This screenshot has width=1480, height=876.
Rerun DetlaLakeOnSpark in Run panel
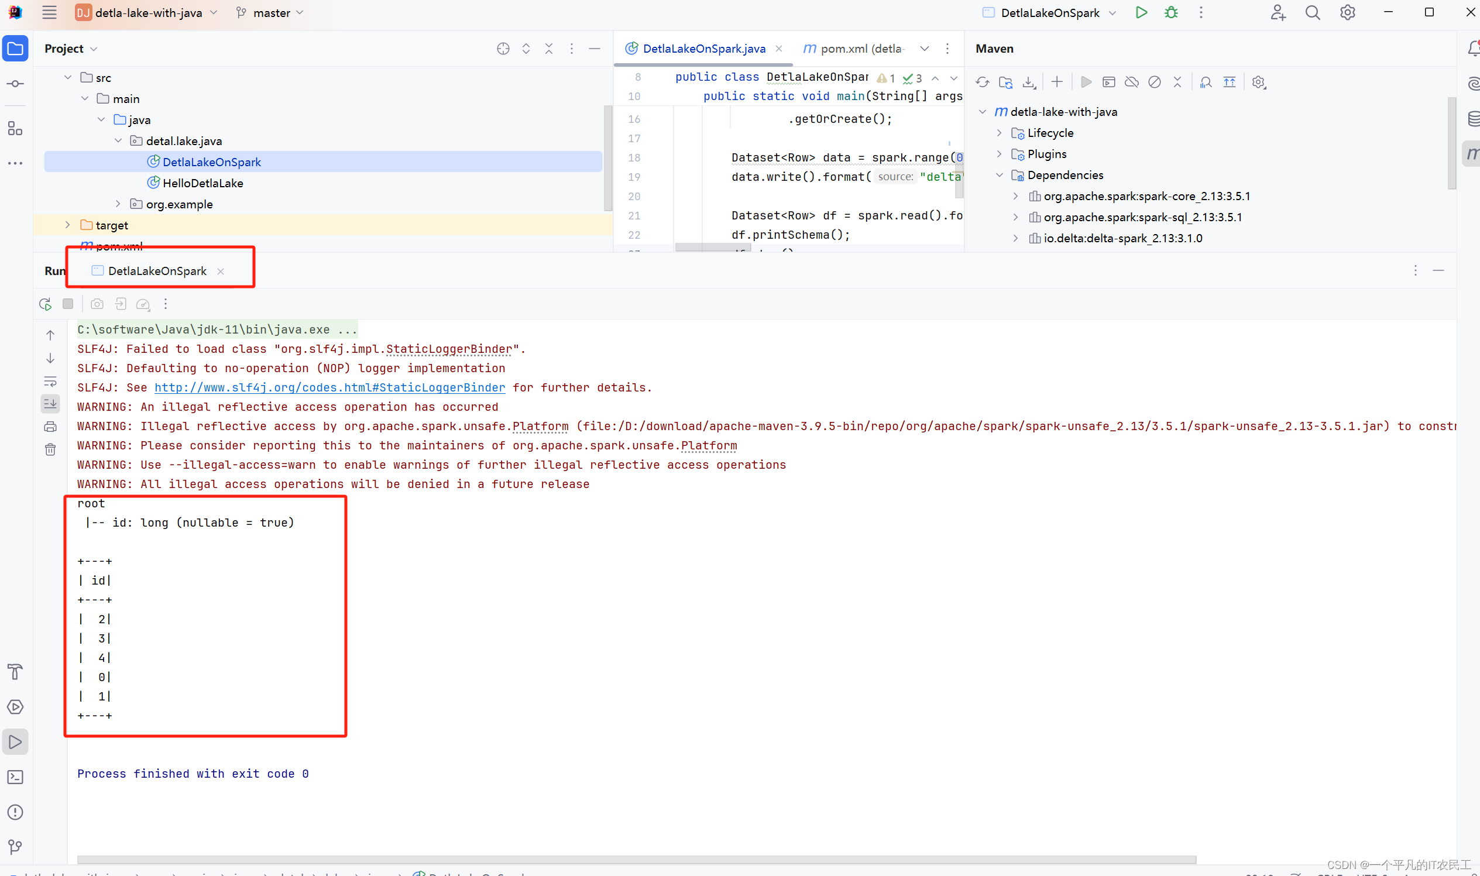45,304
